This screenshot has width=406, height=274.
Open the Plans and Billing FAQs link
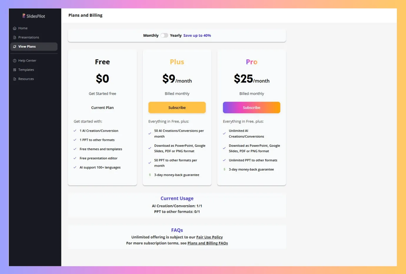[208, 243]
